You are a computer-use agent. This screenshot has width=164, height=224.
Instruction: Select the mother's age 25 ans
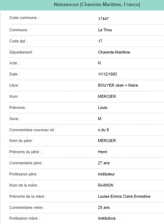click(104, 207)
